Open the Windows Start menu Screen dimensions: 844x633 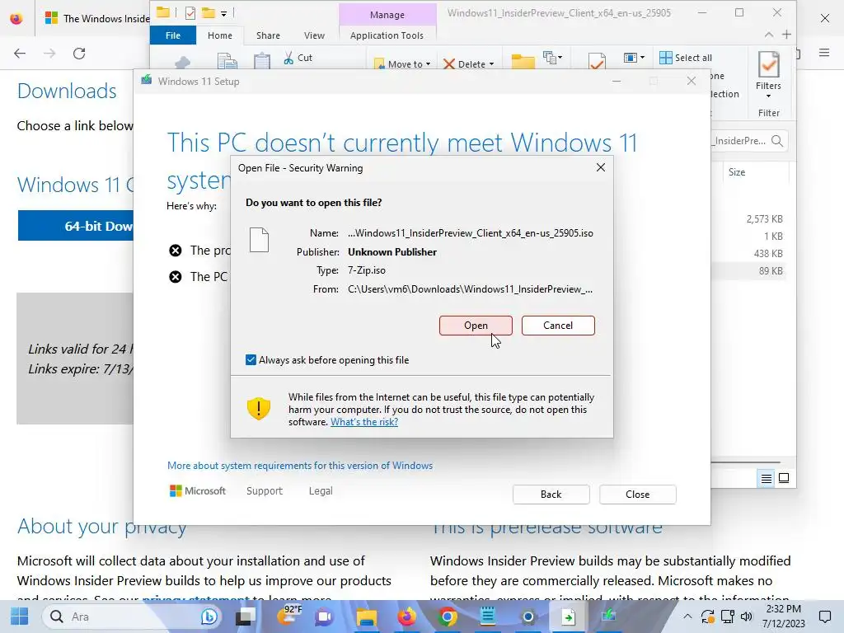click(20, 617)
